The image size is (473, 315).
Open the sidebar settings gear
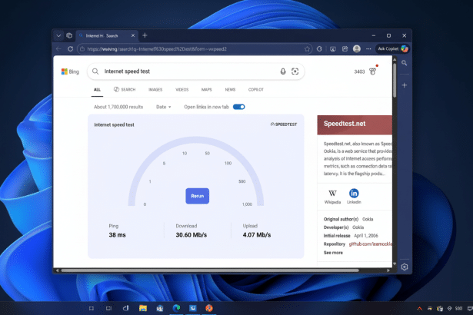click(x=405, y=267)
